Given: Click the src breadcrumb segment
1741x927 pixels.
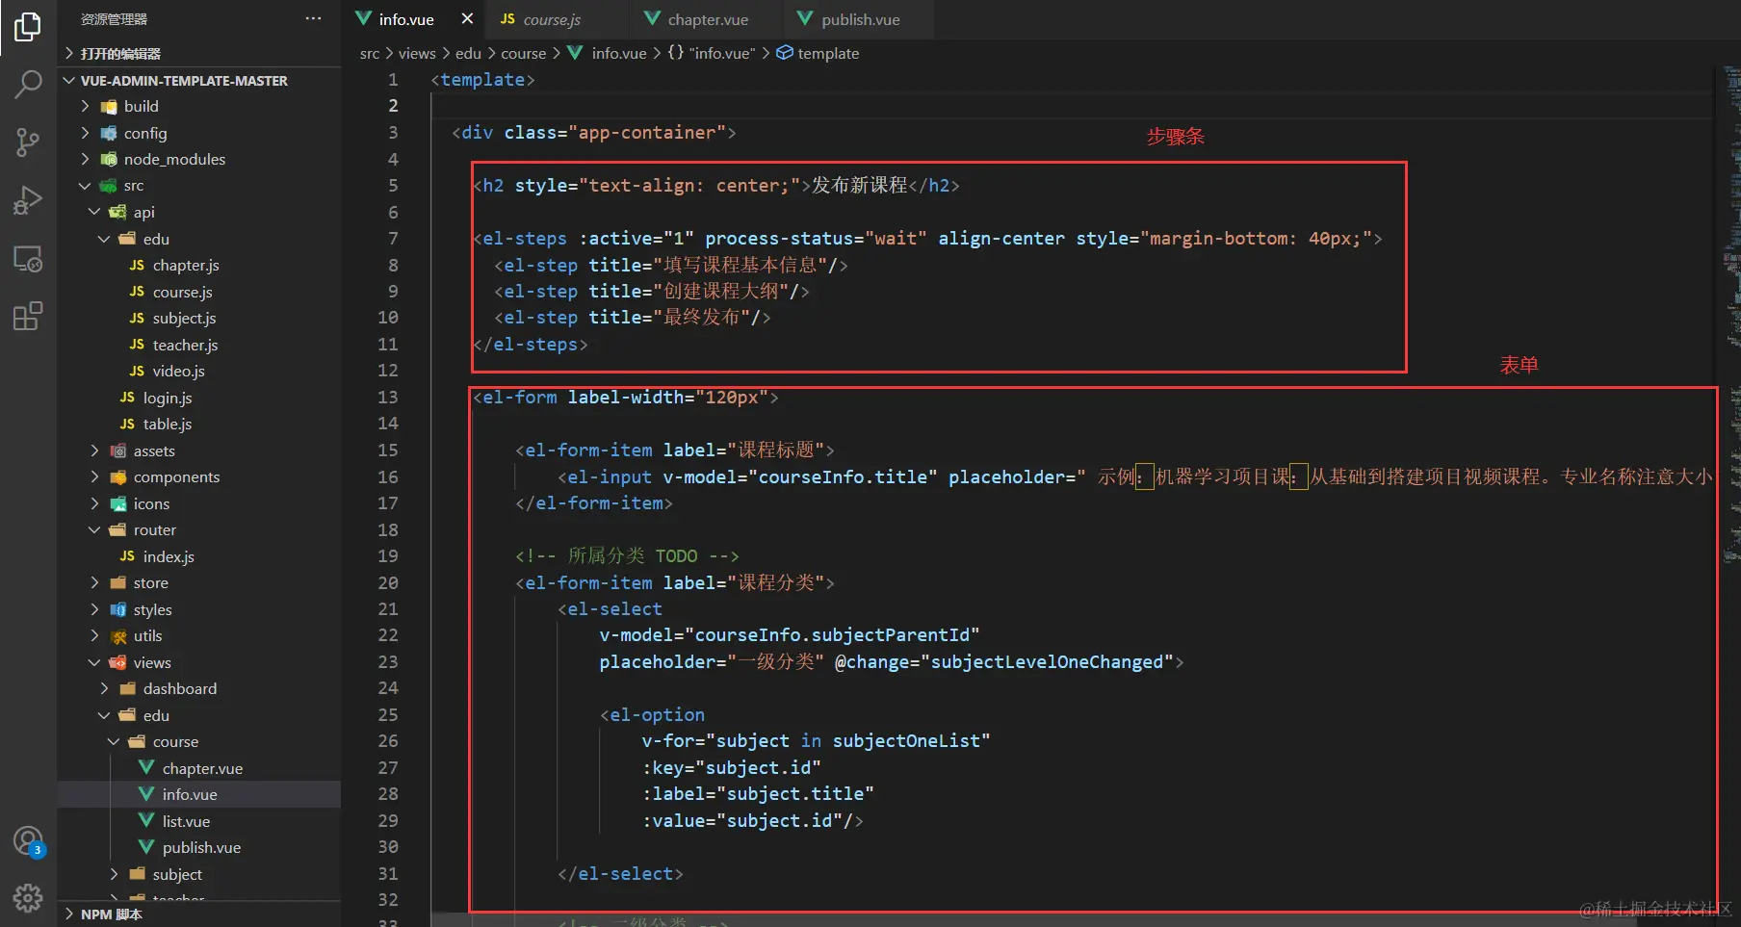Looking at the screenshot, I should click(x=370, y=53).
